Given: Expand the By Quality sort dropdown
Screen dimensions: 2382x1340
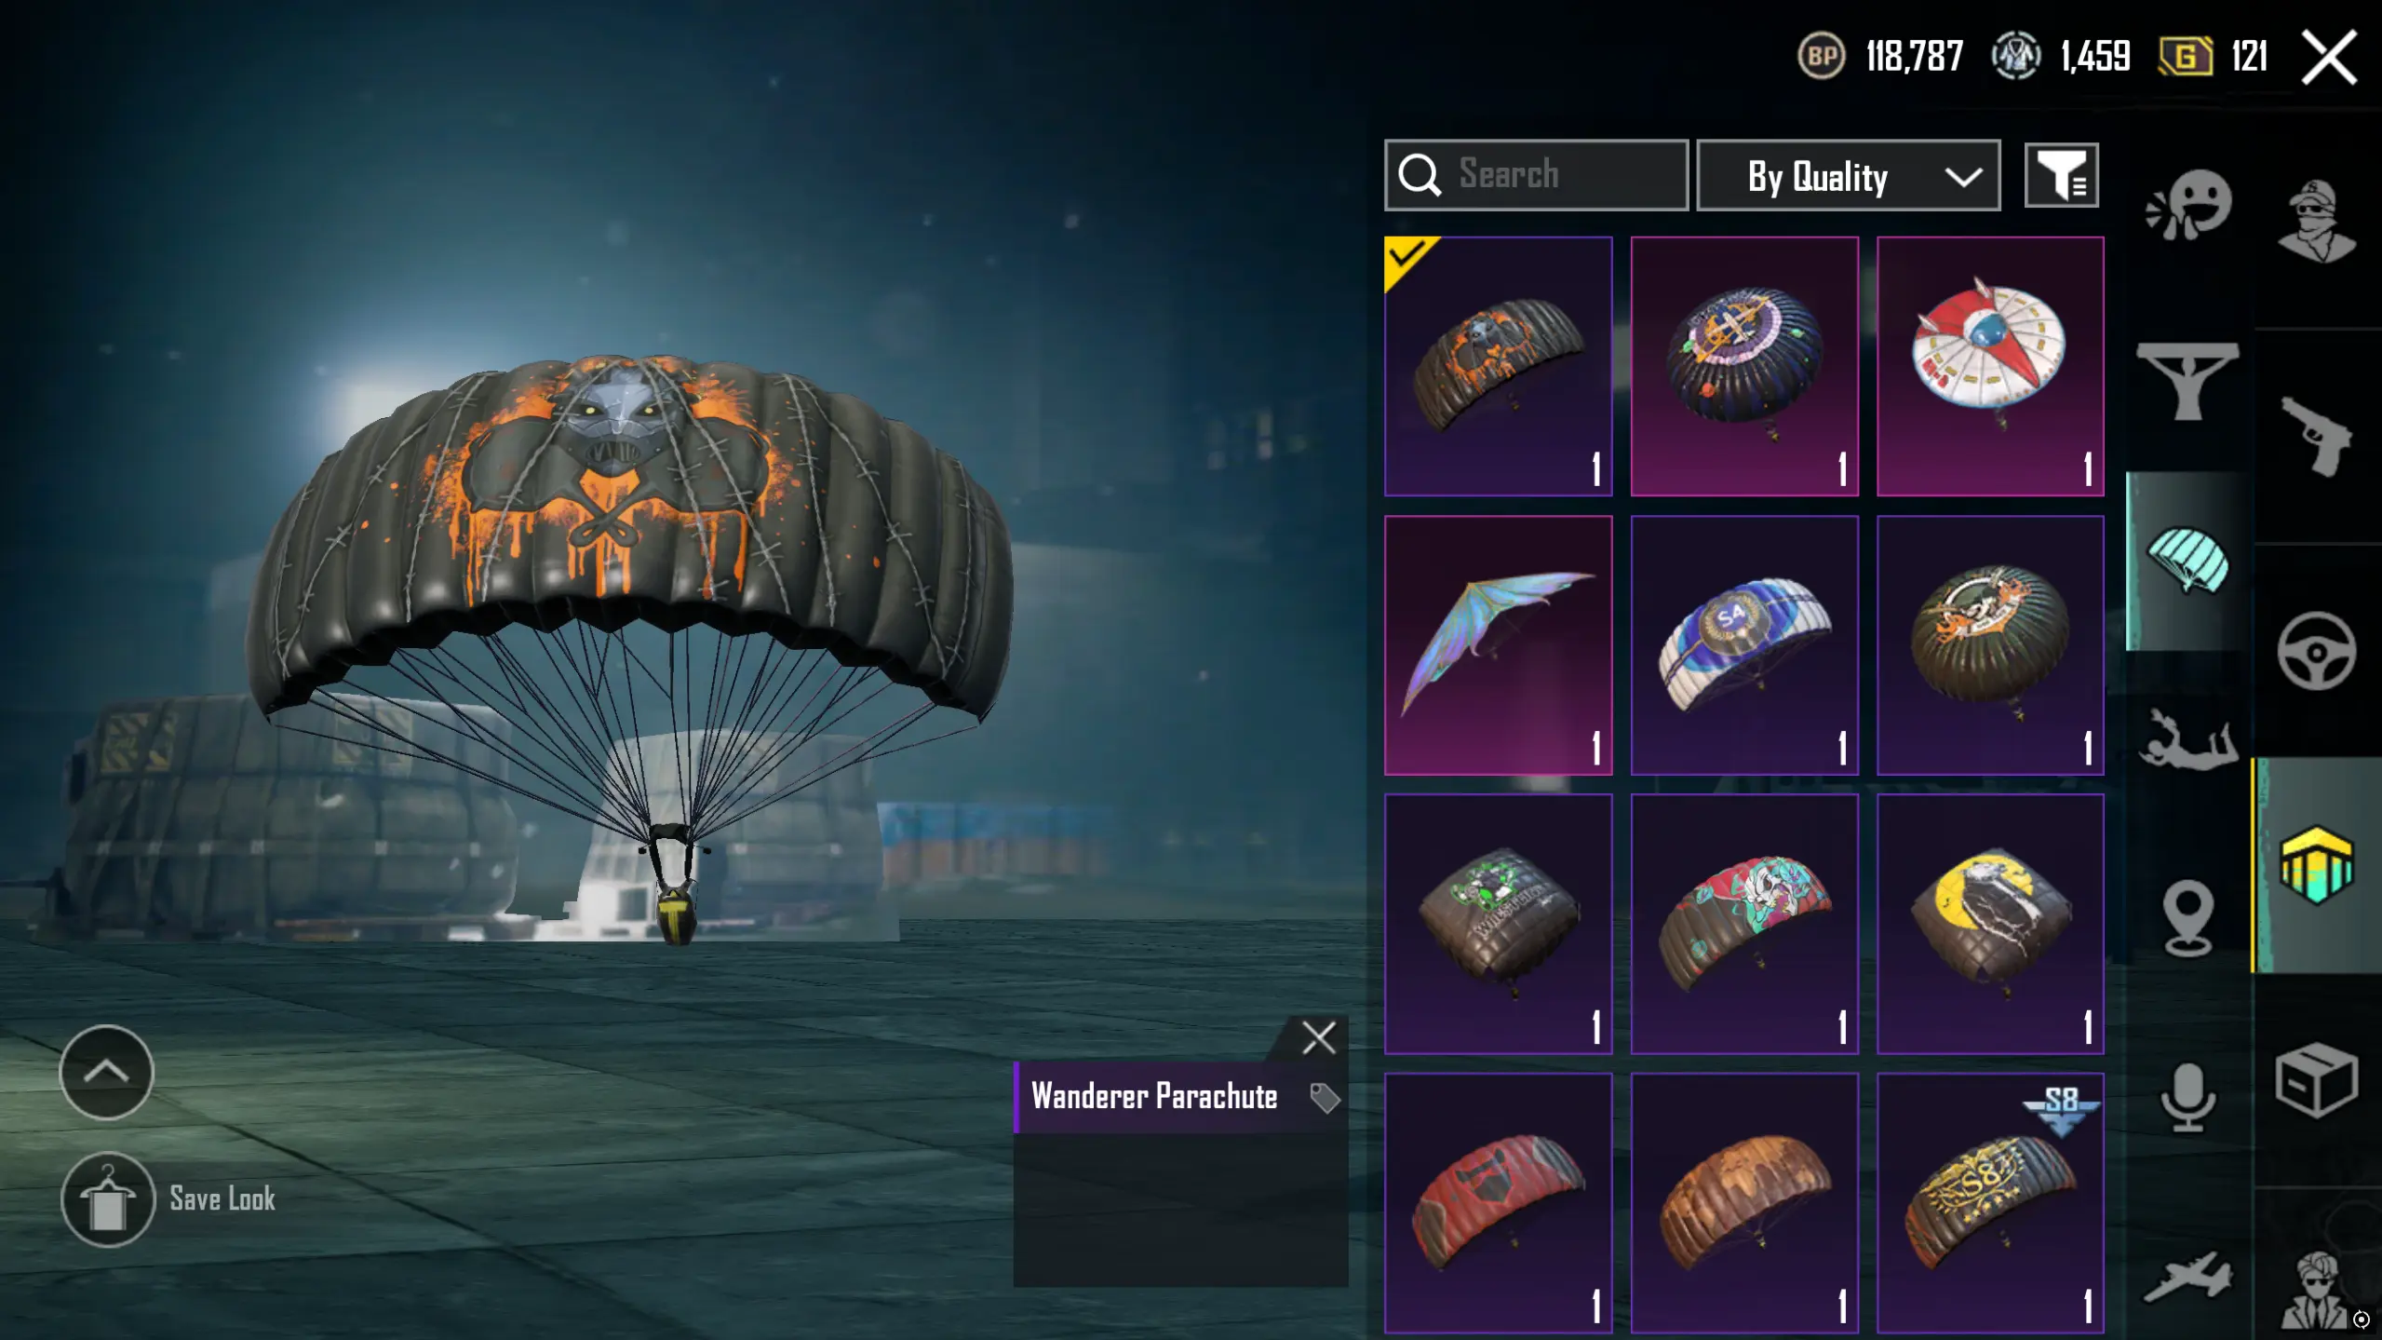Looking at the screenshot, I should (x=1849, y=175).
